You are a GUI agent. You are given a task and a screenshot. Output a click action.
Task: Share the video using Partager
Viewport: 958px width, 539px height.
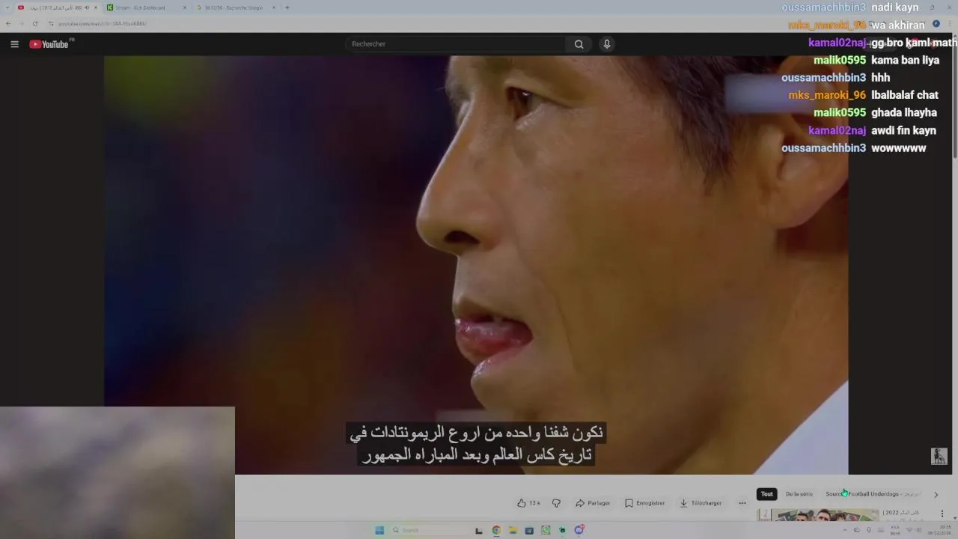[593, 503]
